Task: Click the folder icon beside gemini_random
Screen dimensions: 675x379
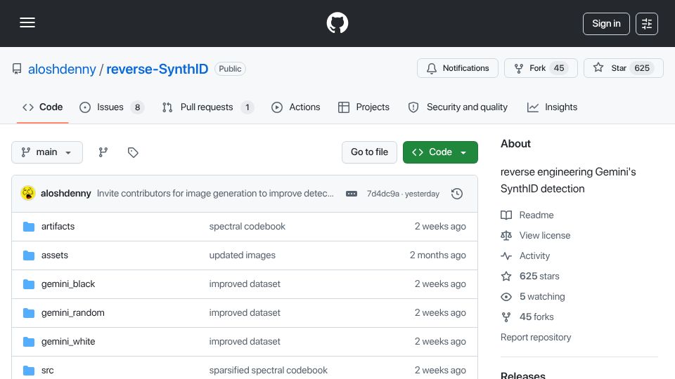Action: (29, 313)
